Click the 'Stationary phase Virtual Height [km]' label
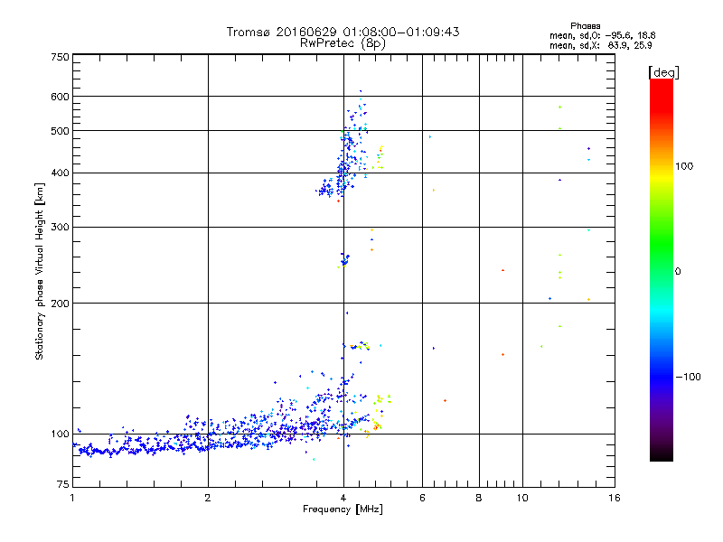This screenshot has width=723, height=542. (40, 271)
